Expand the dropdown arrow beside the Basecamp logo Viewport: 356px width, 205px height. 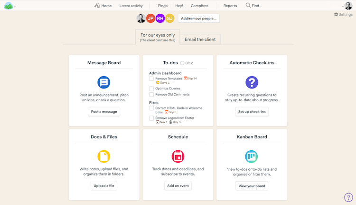(x=15, y=7)
